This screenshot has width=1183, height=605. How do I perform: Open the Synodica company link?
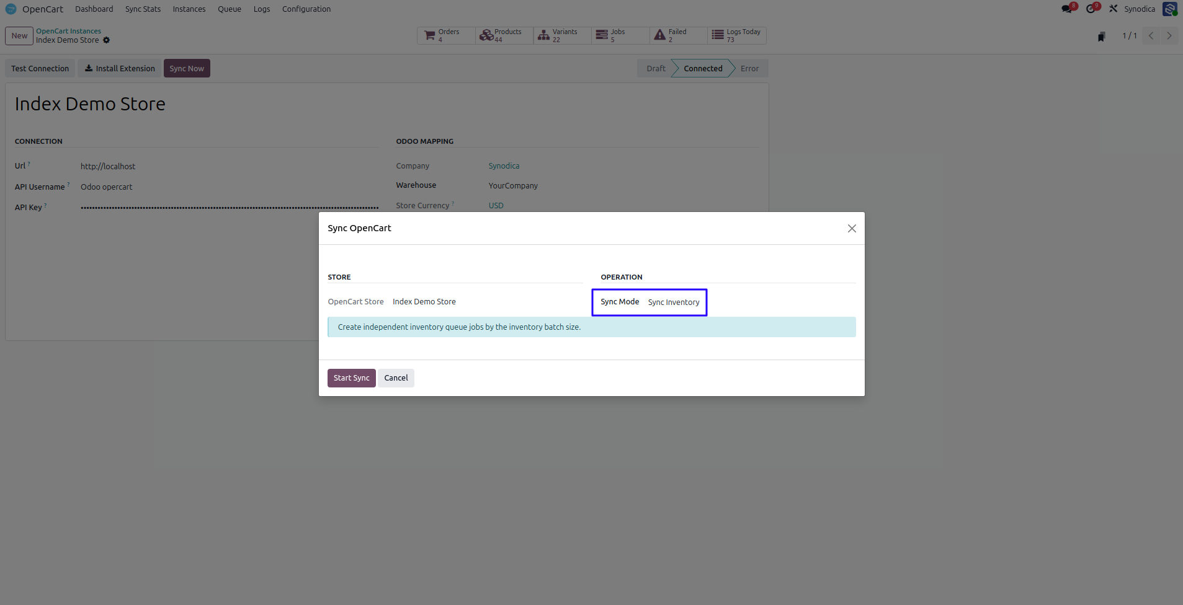point(504,166)
